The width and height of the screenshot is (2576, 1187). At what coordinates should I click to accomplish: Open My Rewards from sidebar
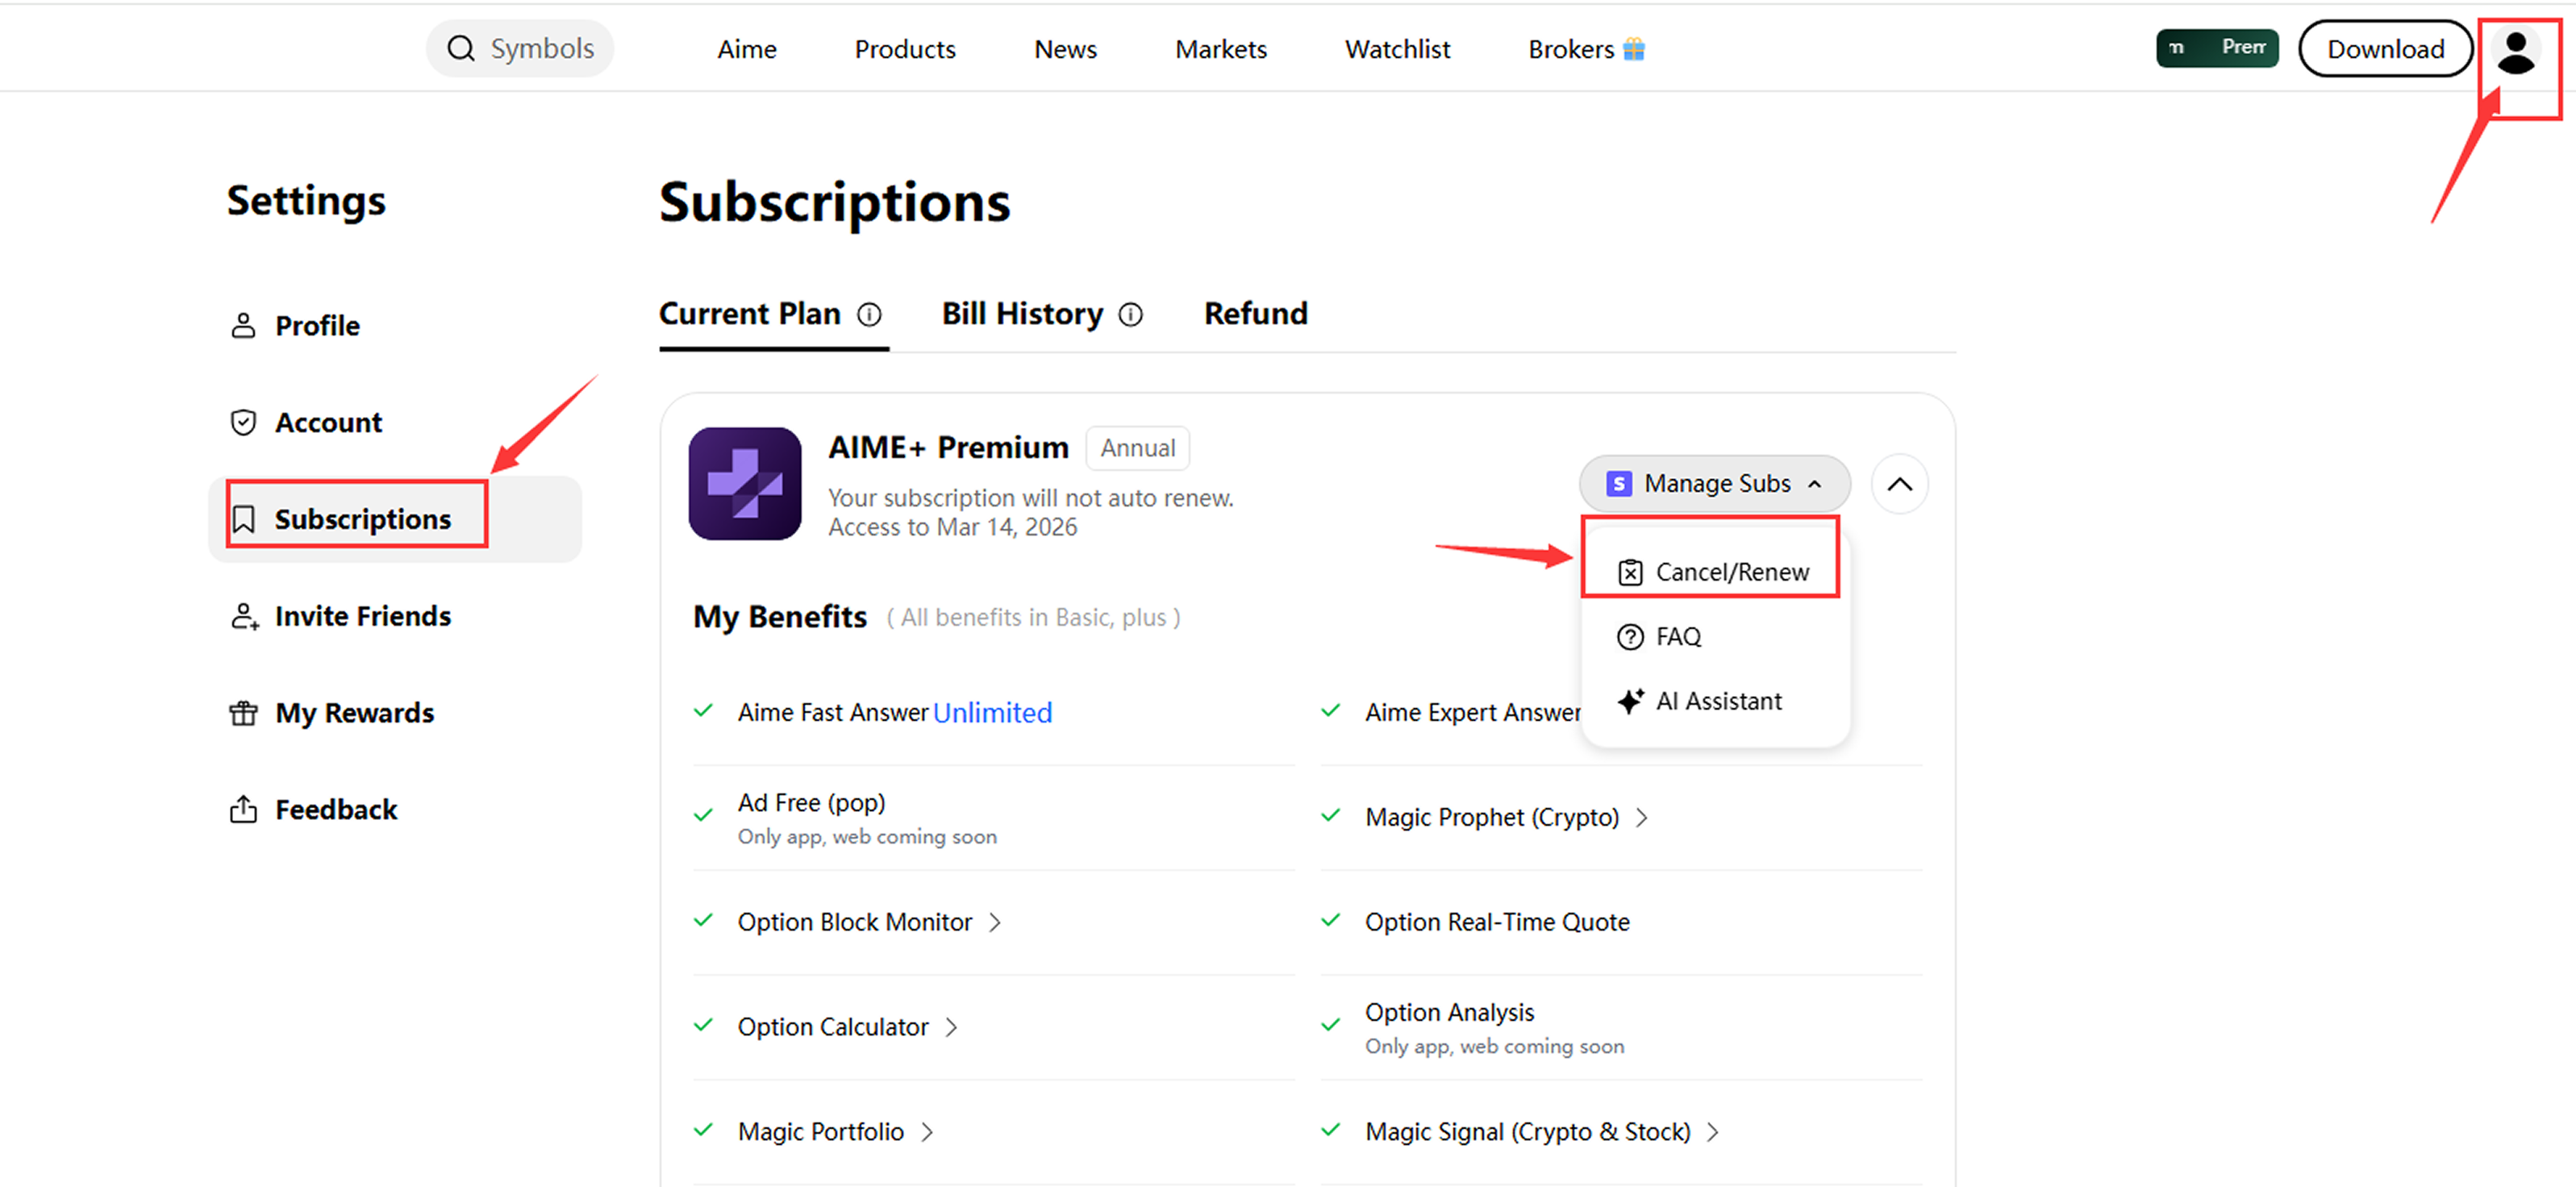[354, 713]
